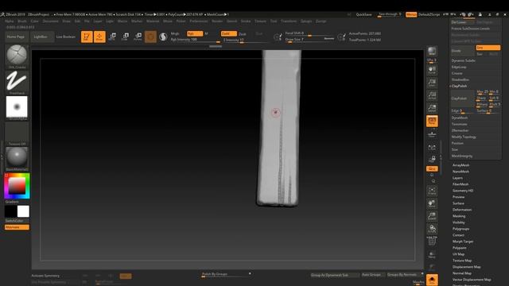Viewport: 509px width, 286px height.
Task: Expand the DynaMesh section
Action: tap(460, 118)
